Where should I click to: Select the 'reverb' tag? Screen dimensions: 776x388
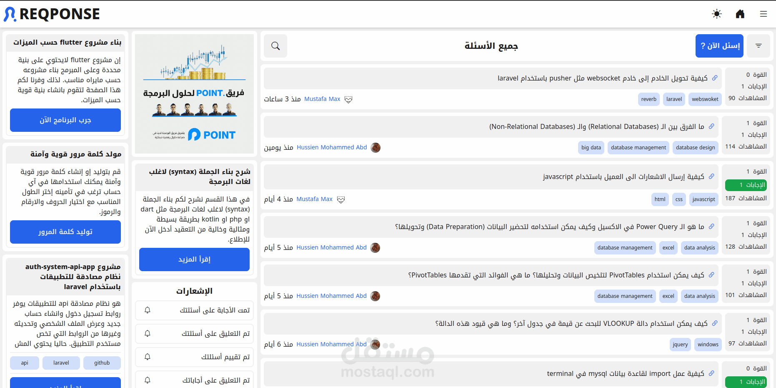point(649,99)
